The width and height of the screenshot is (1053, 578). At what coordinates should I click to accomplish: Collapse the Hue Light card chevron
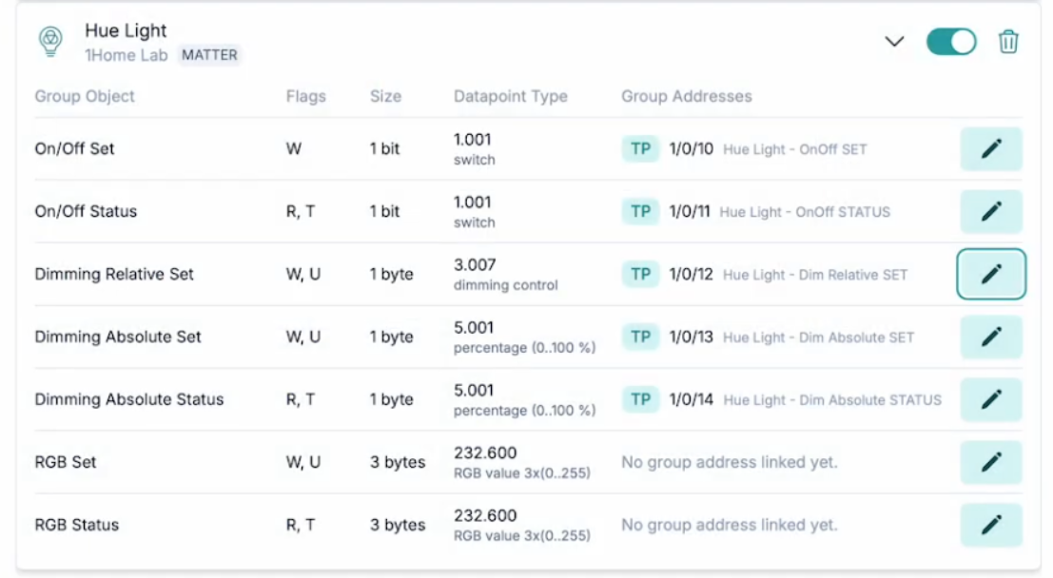pos(893,42)
